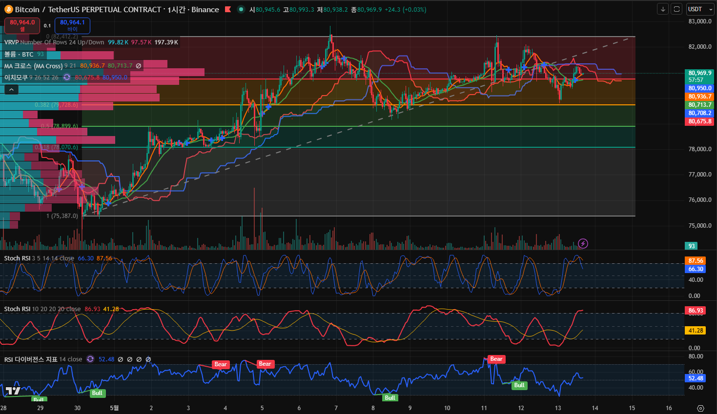Click the Bull label near May 12 on RSI

point(519,385)
